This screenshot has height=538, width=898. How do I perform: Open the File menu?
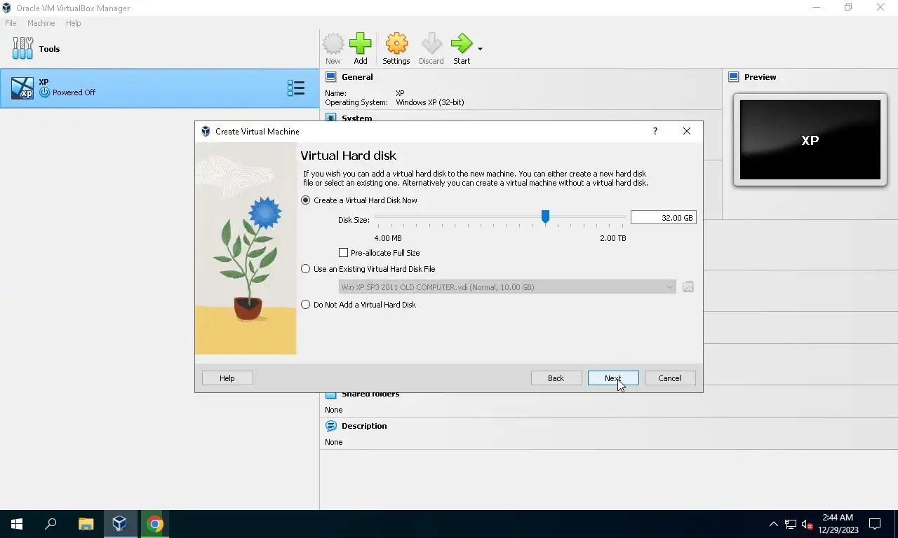coord(11,23)
